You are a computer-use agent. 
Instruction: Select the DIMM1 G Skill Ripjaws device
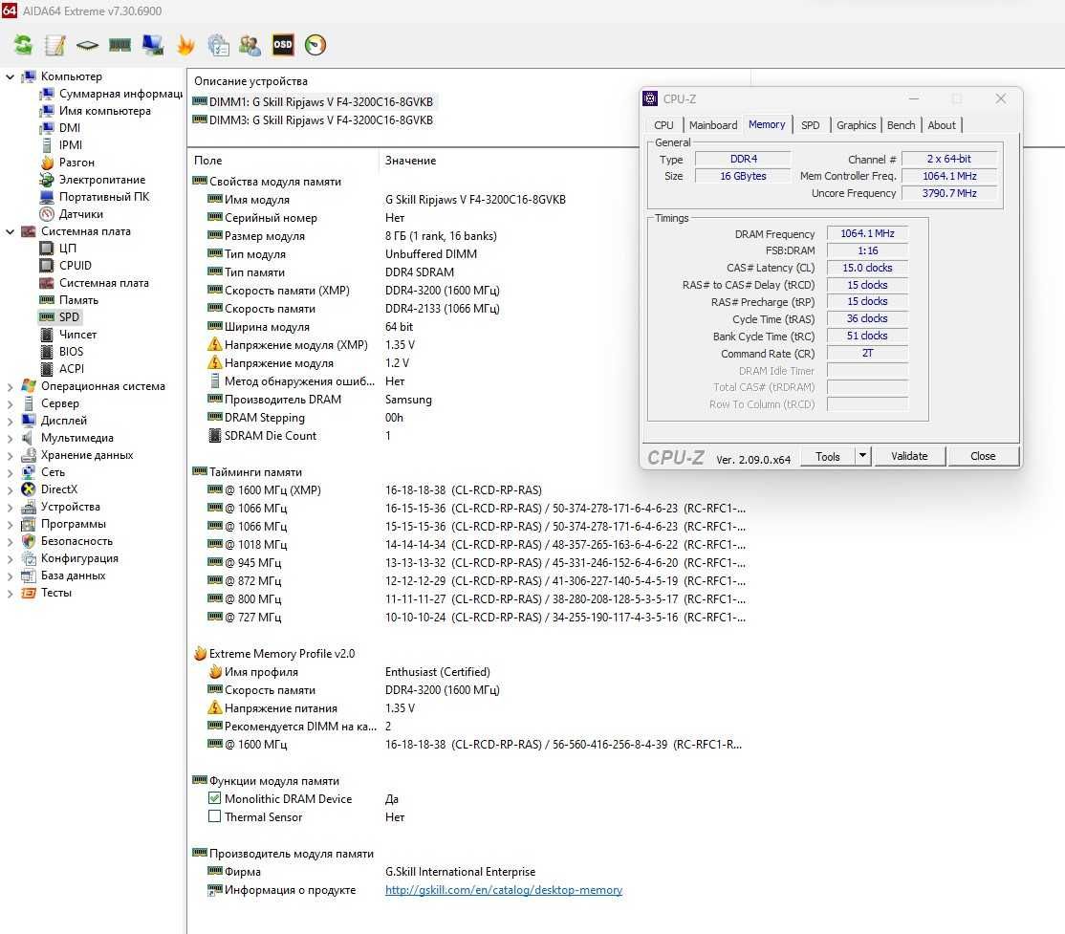(x=314, y=102)
